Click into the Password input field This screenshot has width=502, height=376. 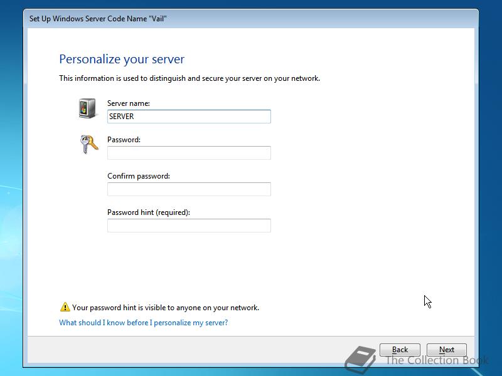coord(189,153)
